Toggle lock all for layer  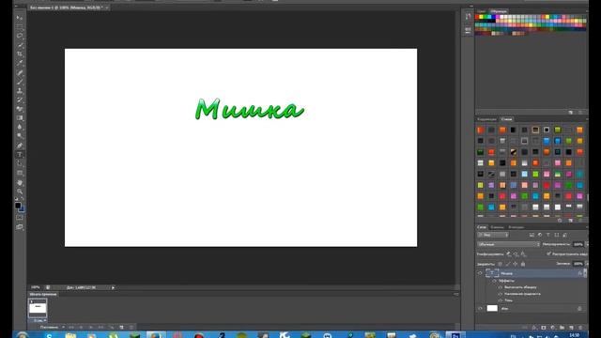(523, 264)
